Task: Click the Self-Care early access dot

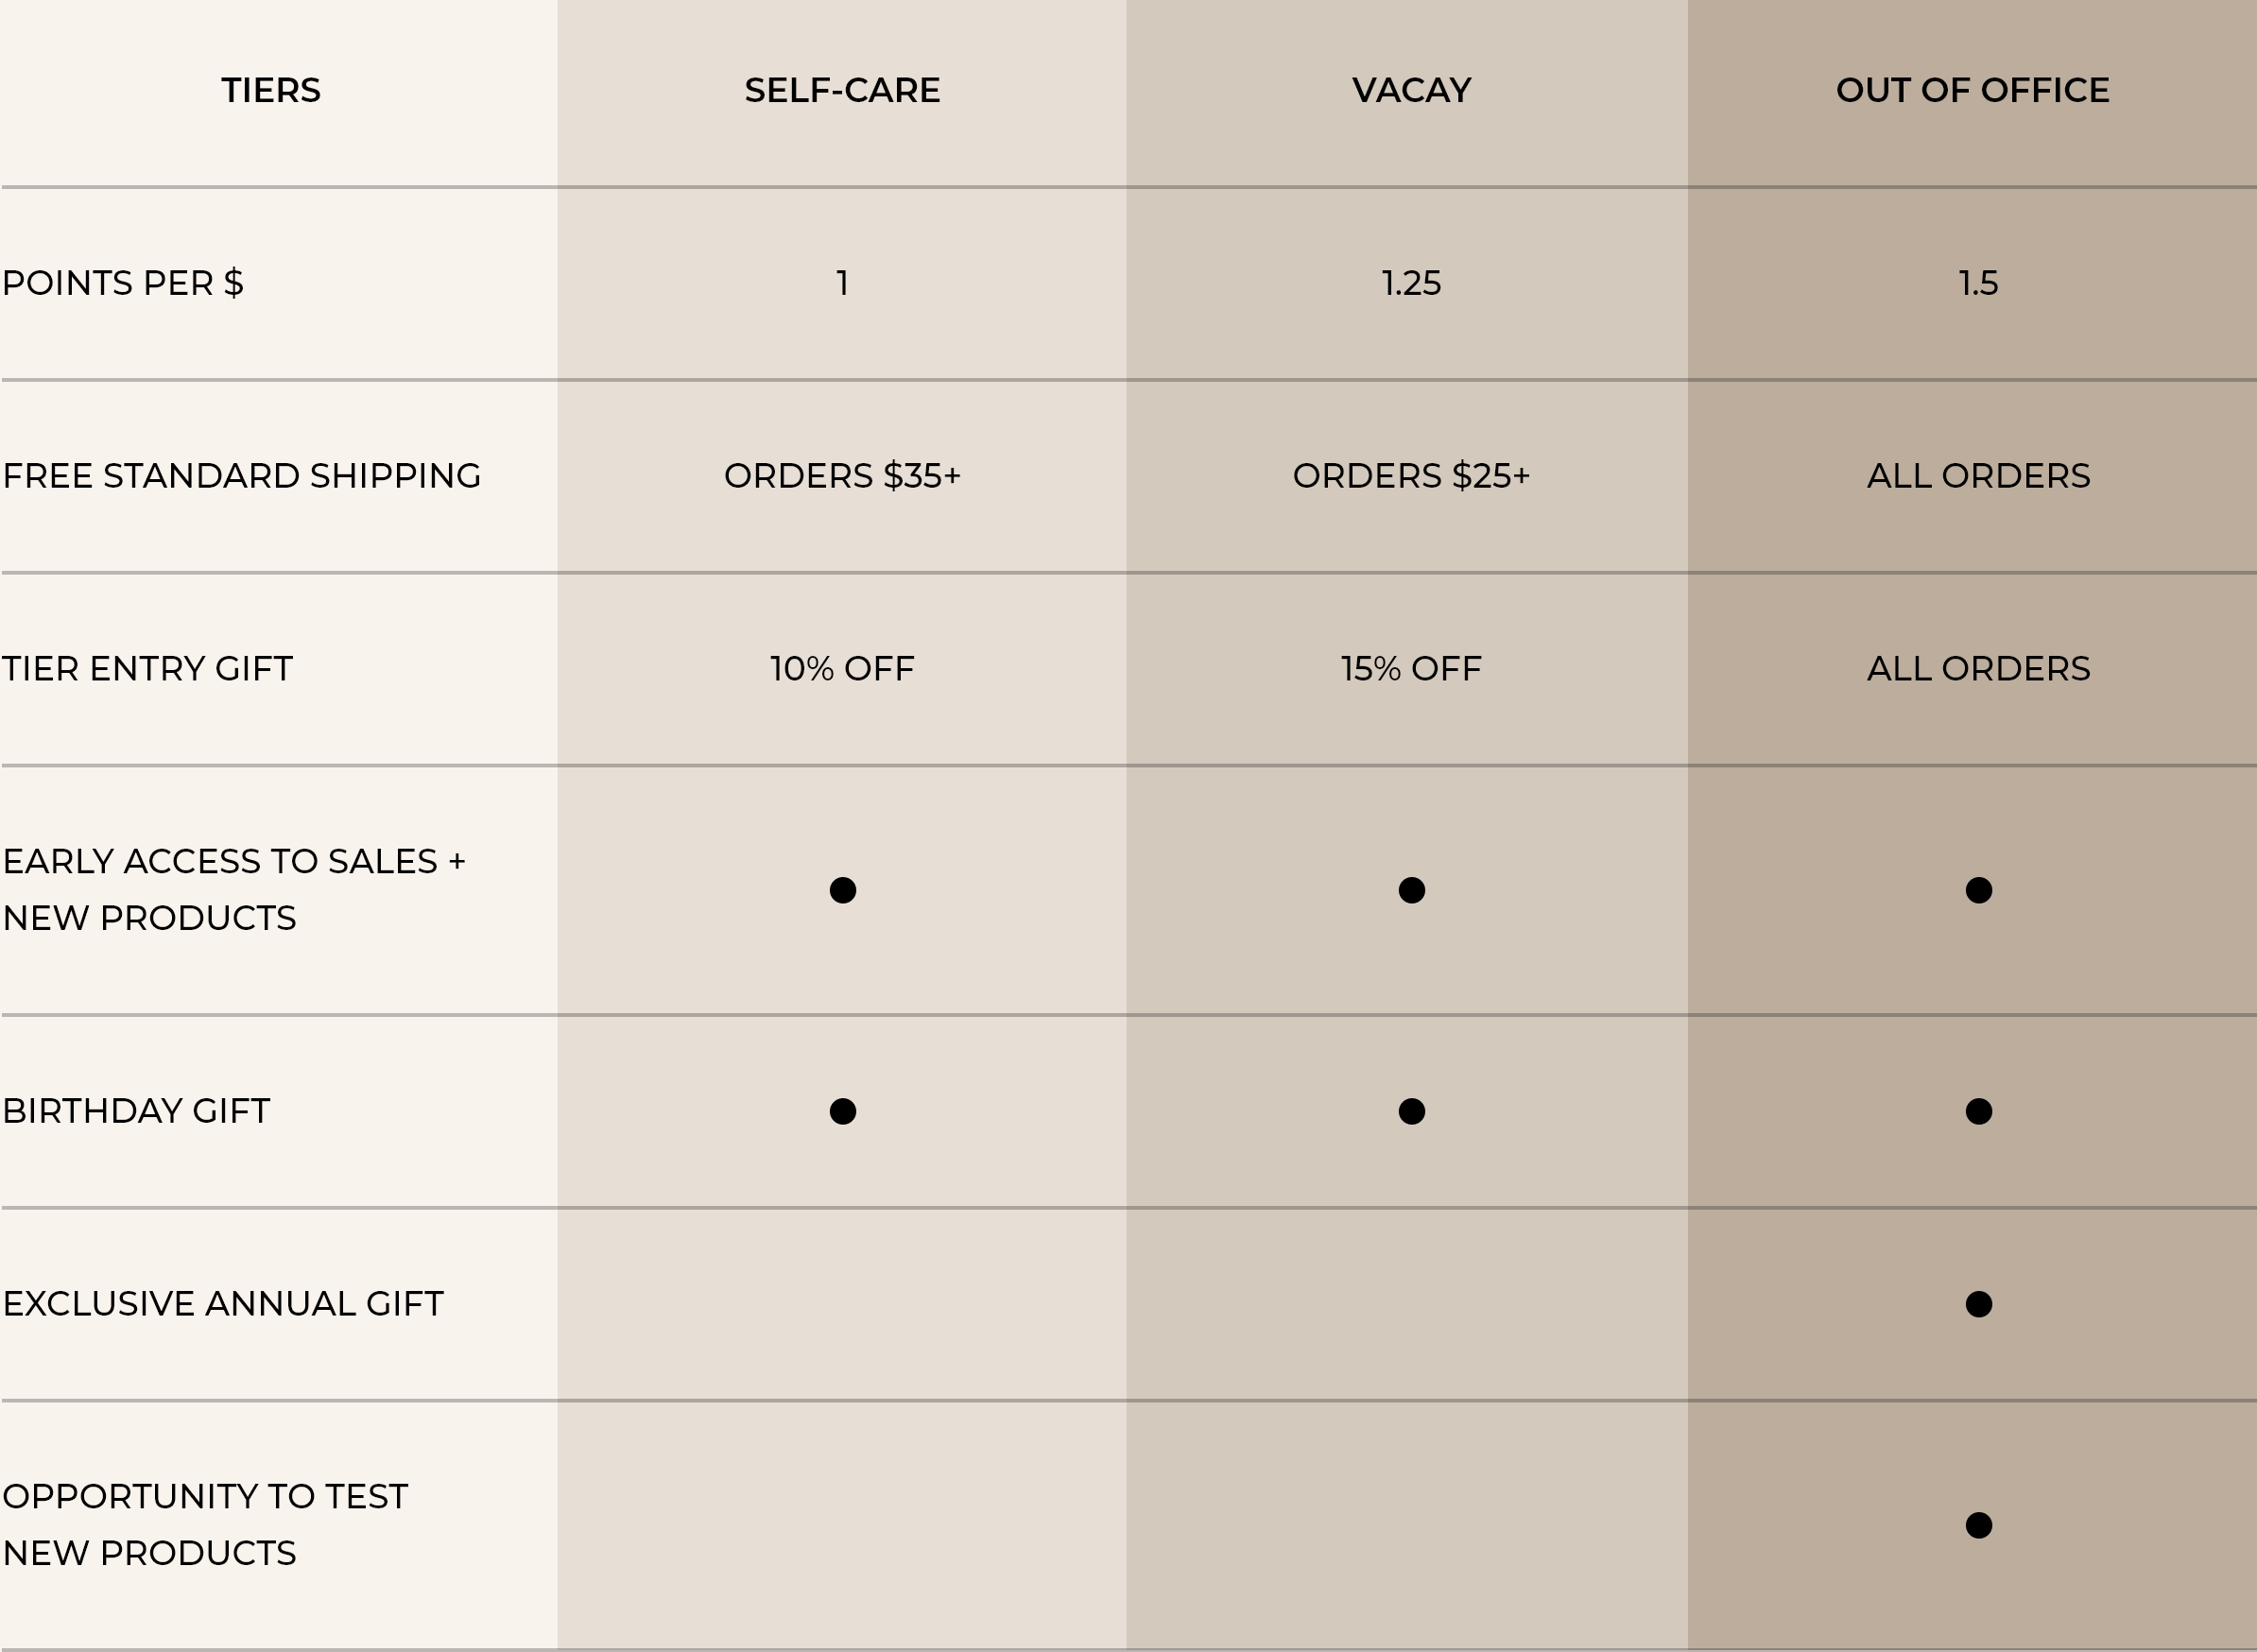Action: [843, 890]
